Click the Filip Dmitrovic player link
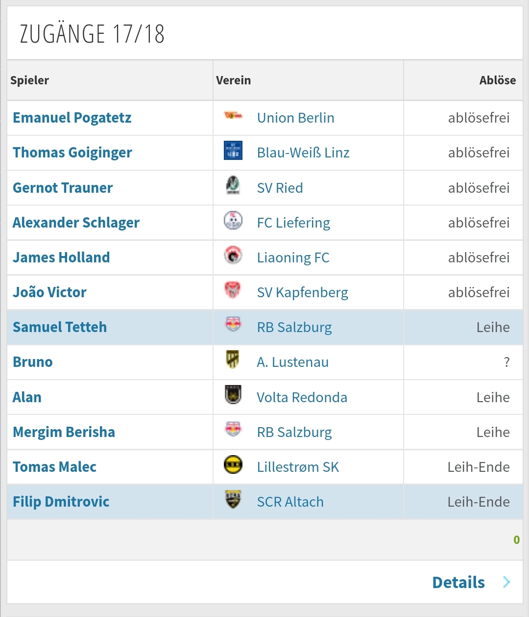529x617 pixels. coord(61,502)
